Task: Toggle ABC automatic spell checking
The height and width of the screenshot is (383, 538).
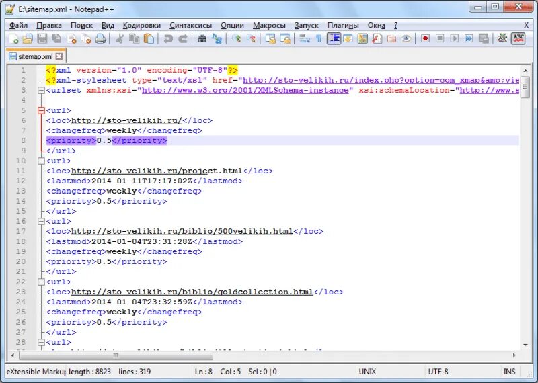Action: [518, 38]
